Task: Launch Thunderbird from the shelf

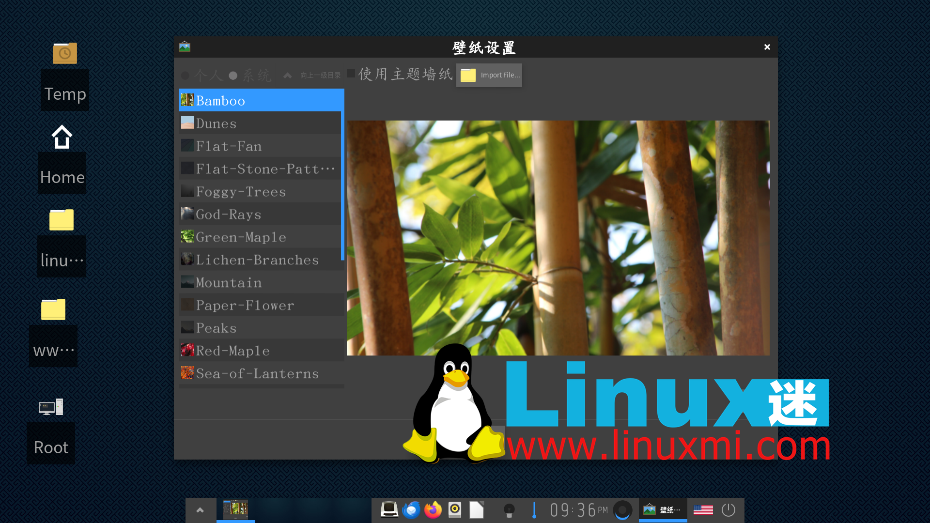Action: (x=411, y=510)
